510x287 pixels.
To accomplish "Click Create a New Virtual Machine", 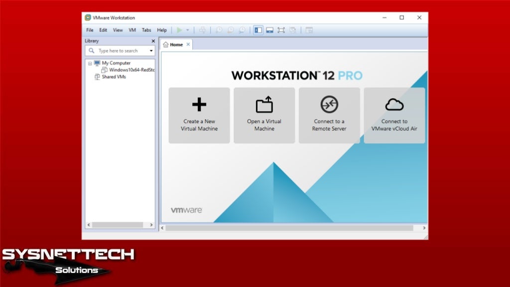I will pos(199,115).
